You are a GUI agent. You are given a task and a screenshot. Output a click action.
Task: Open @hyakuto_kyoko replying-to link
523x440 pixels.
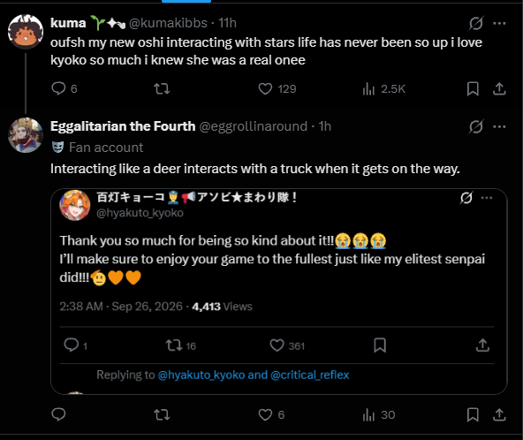pyautogui.click(x=201, y=375)
